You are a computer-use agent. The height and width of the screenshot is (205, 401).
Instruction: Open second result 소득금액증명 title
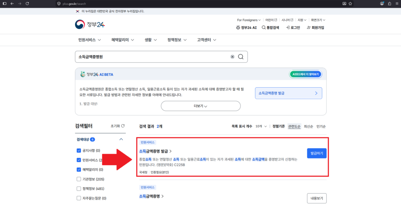(152, 196)
